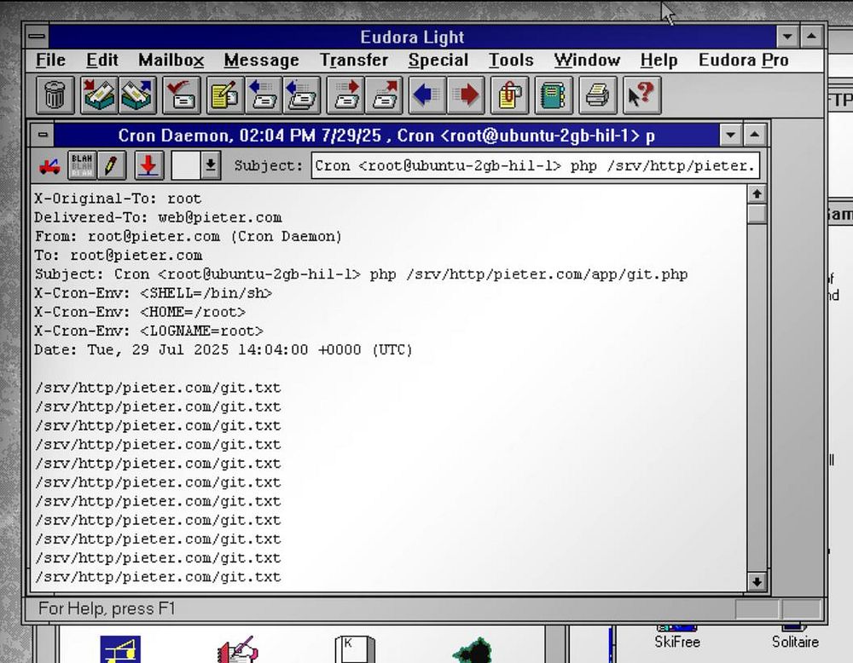Open the File menu
This screenshot has height=663, width=853.
(50, 60)
